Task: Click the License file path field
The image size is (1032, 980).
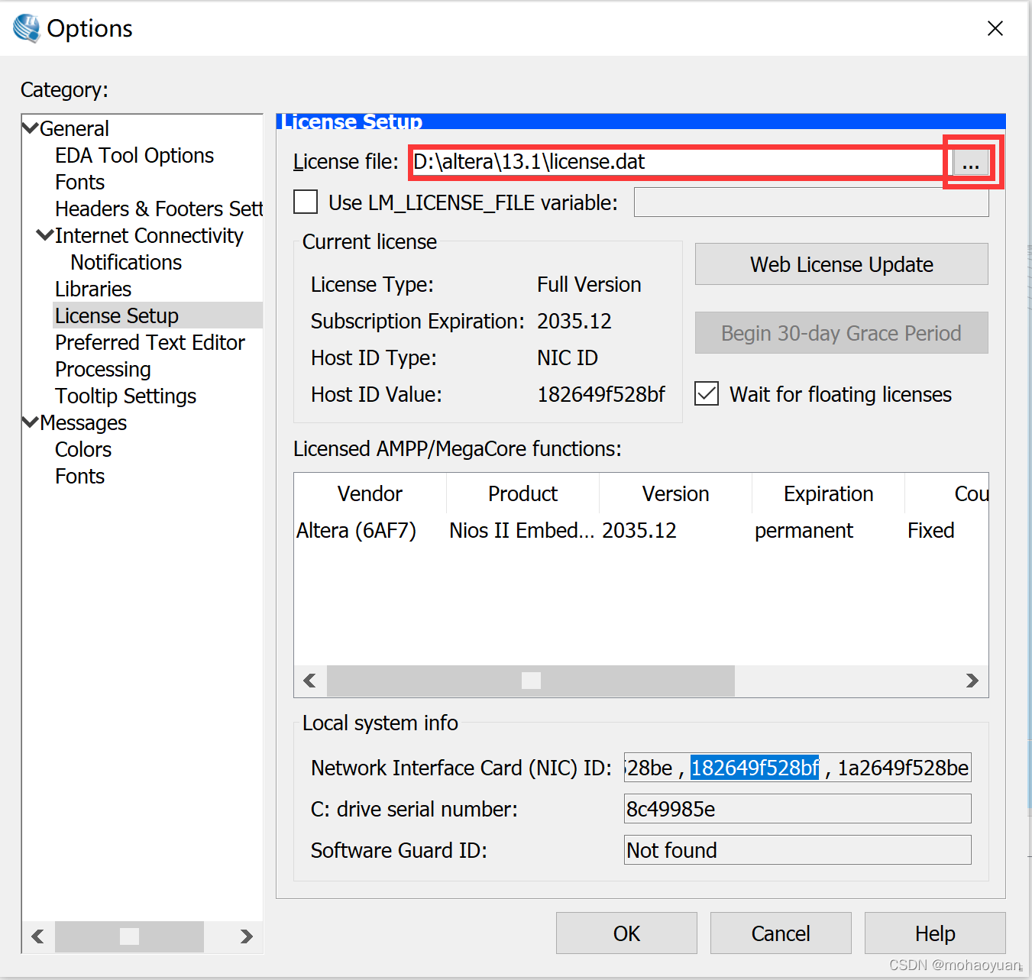Action: click(x=678, y=162)
